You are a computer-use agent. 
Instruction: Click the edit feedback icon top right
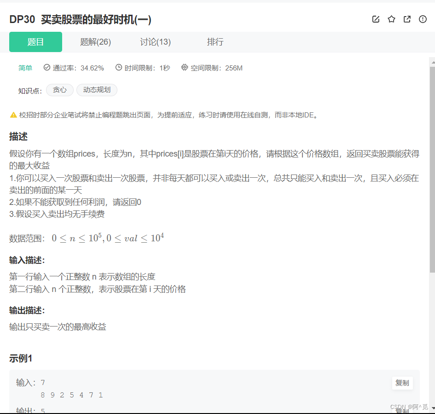[x=376, y=19]
